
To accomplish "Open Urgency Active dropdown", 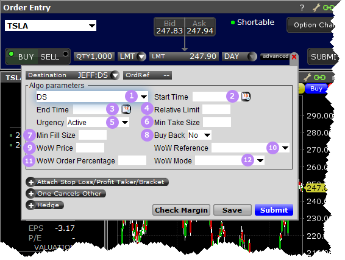I will 125,122.
